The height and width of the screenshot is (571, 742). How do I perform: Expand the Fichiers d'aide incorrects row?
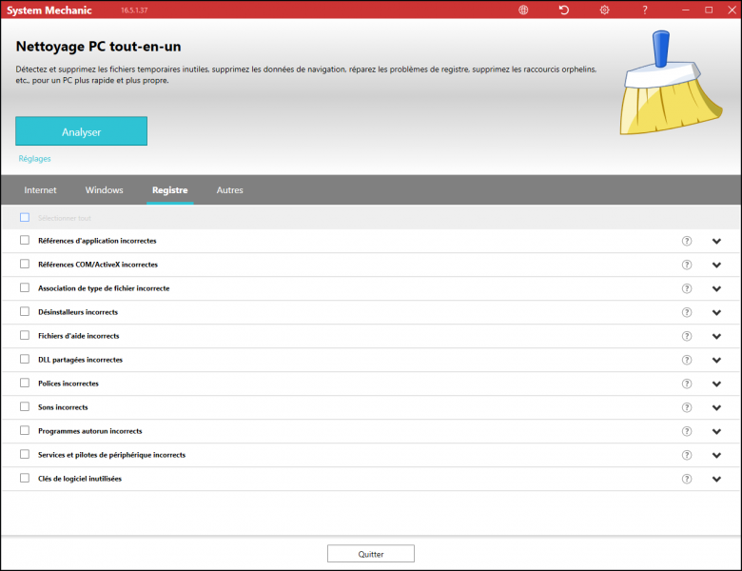pos(716,336)
